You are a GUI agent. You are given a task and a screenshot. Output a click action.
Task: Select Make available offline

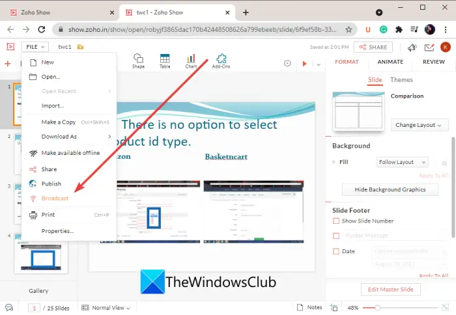tap(70, 153)
